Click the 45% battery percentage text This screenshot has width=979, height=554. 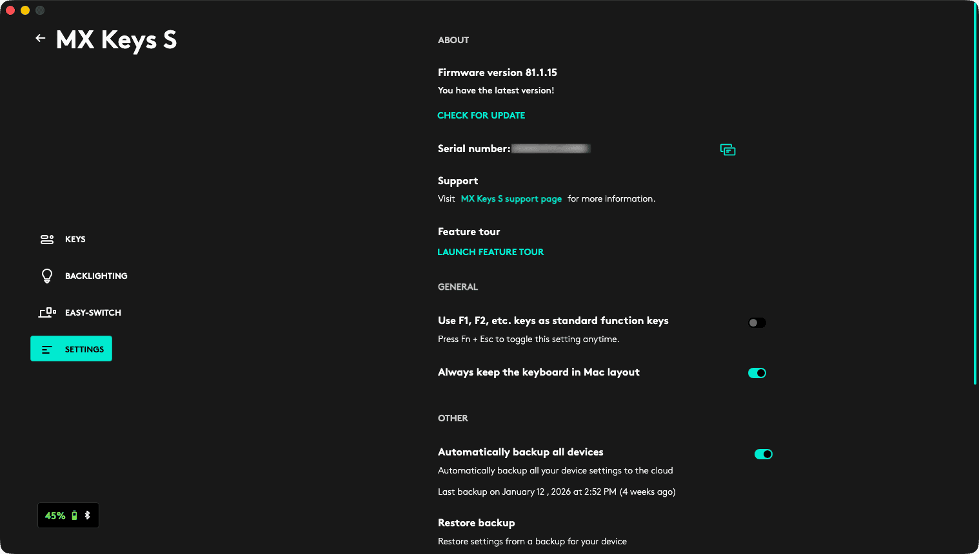click(x=55, y=516)
